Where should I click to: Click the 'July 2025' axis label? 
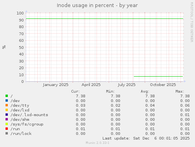coord(126,85)
